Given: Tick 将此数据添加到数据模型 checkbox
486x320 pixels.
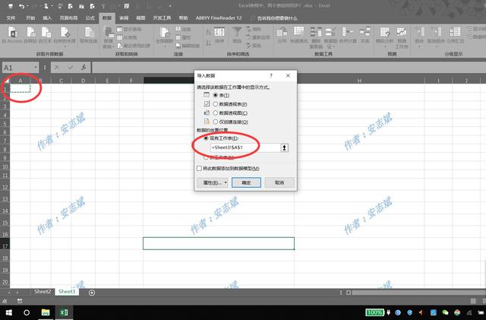Looking at the screenshot, I should [199, 168].
